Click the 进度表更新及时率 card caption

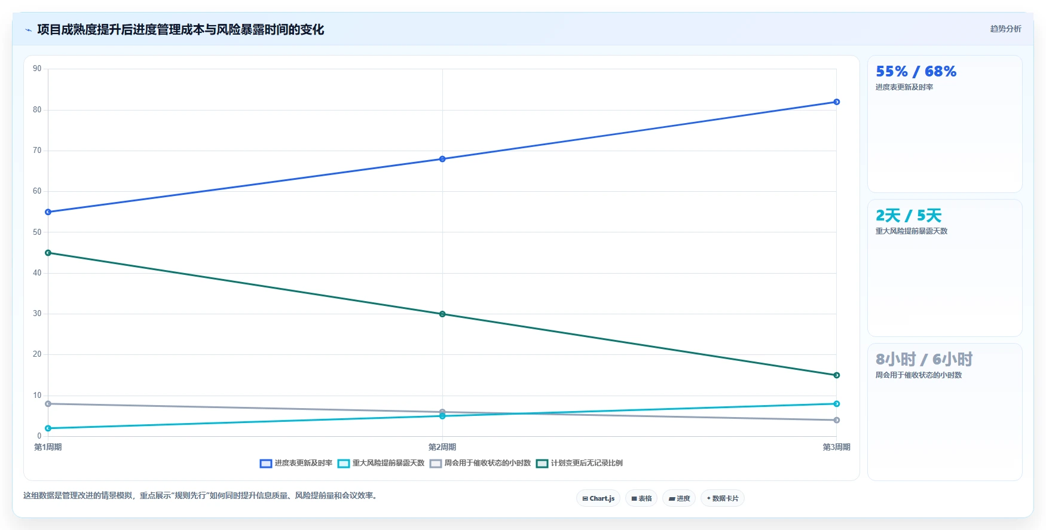click(x=904, y=87)
